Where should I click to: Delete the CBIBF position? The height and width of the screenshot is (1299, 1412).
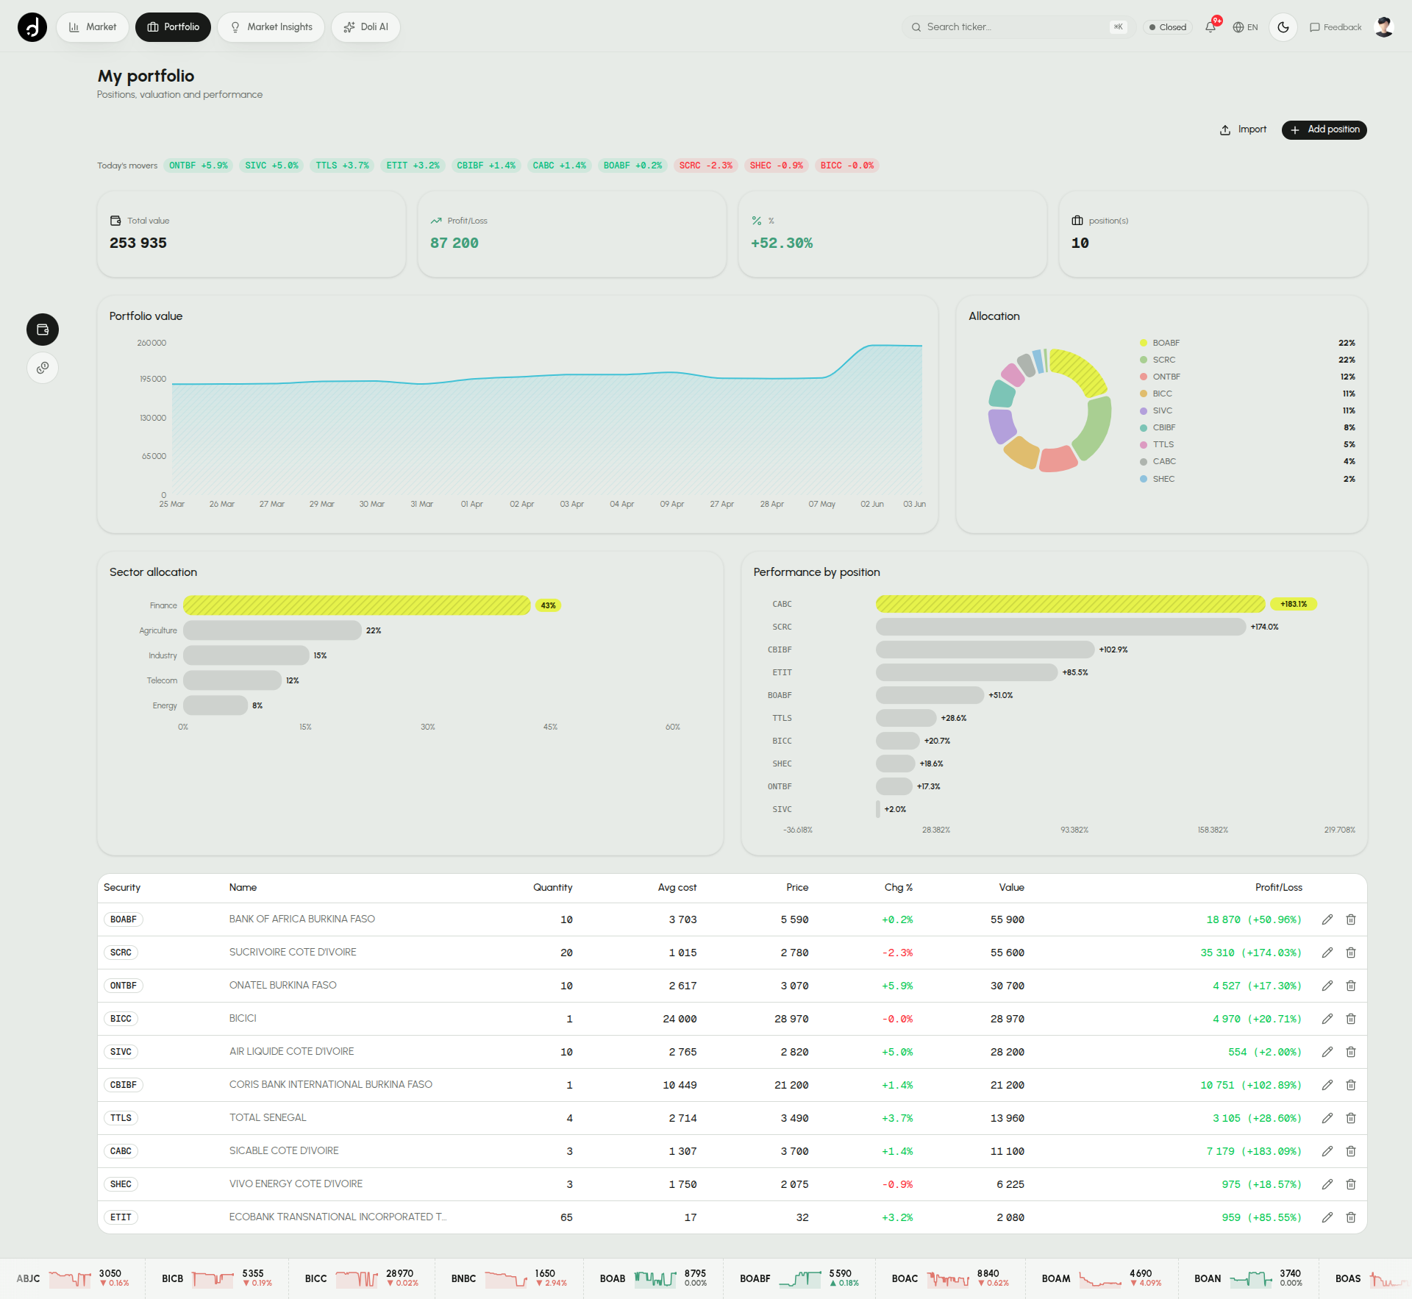pos(1351,1085)
